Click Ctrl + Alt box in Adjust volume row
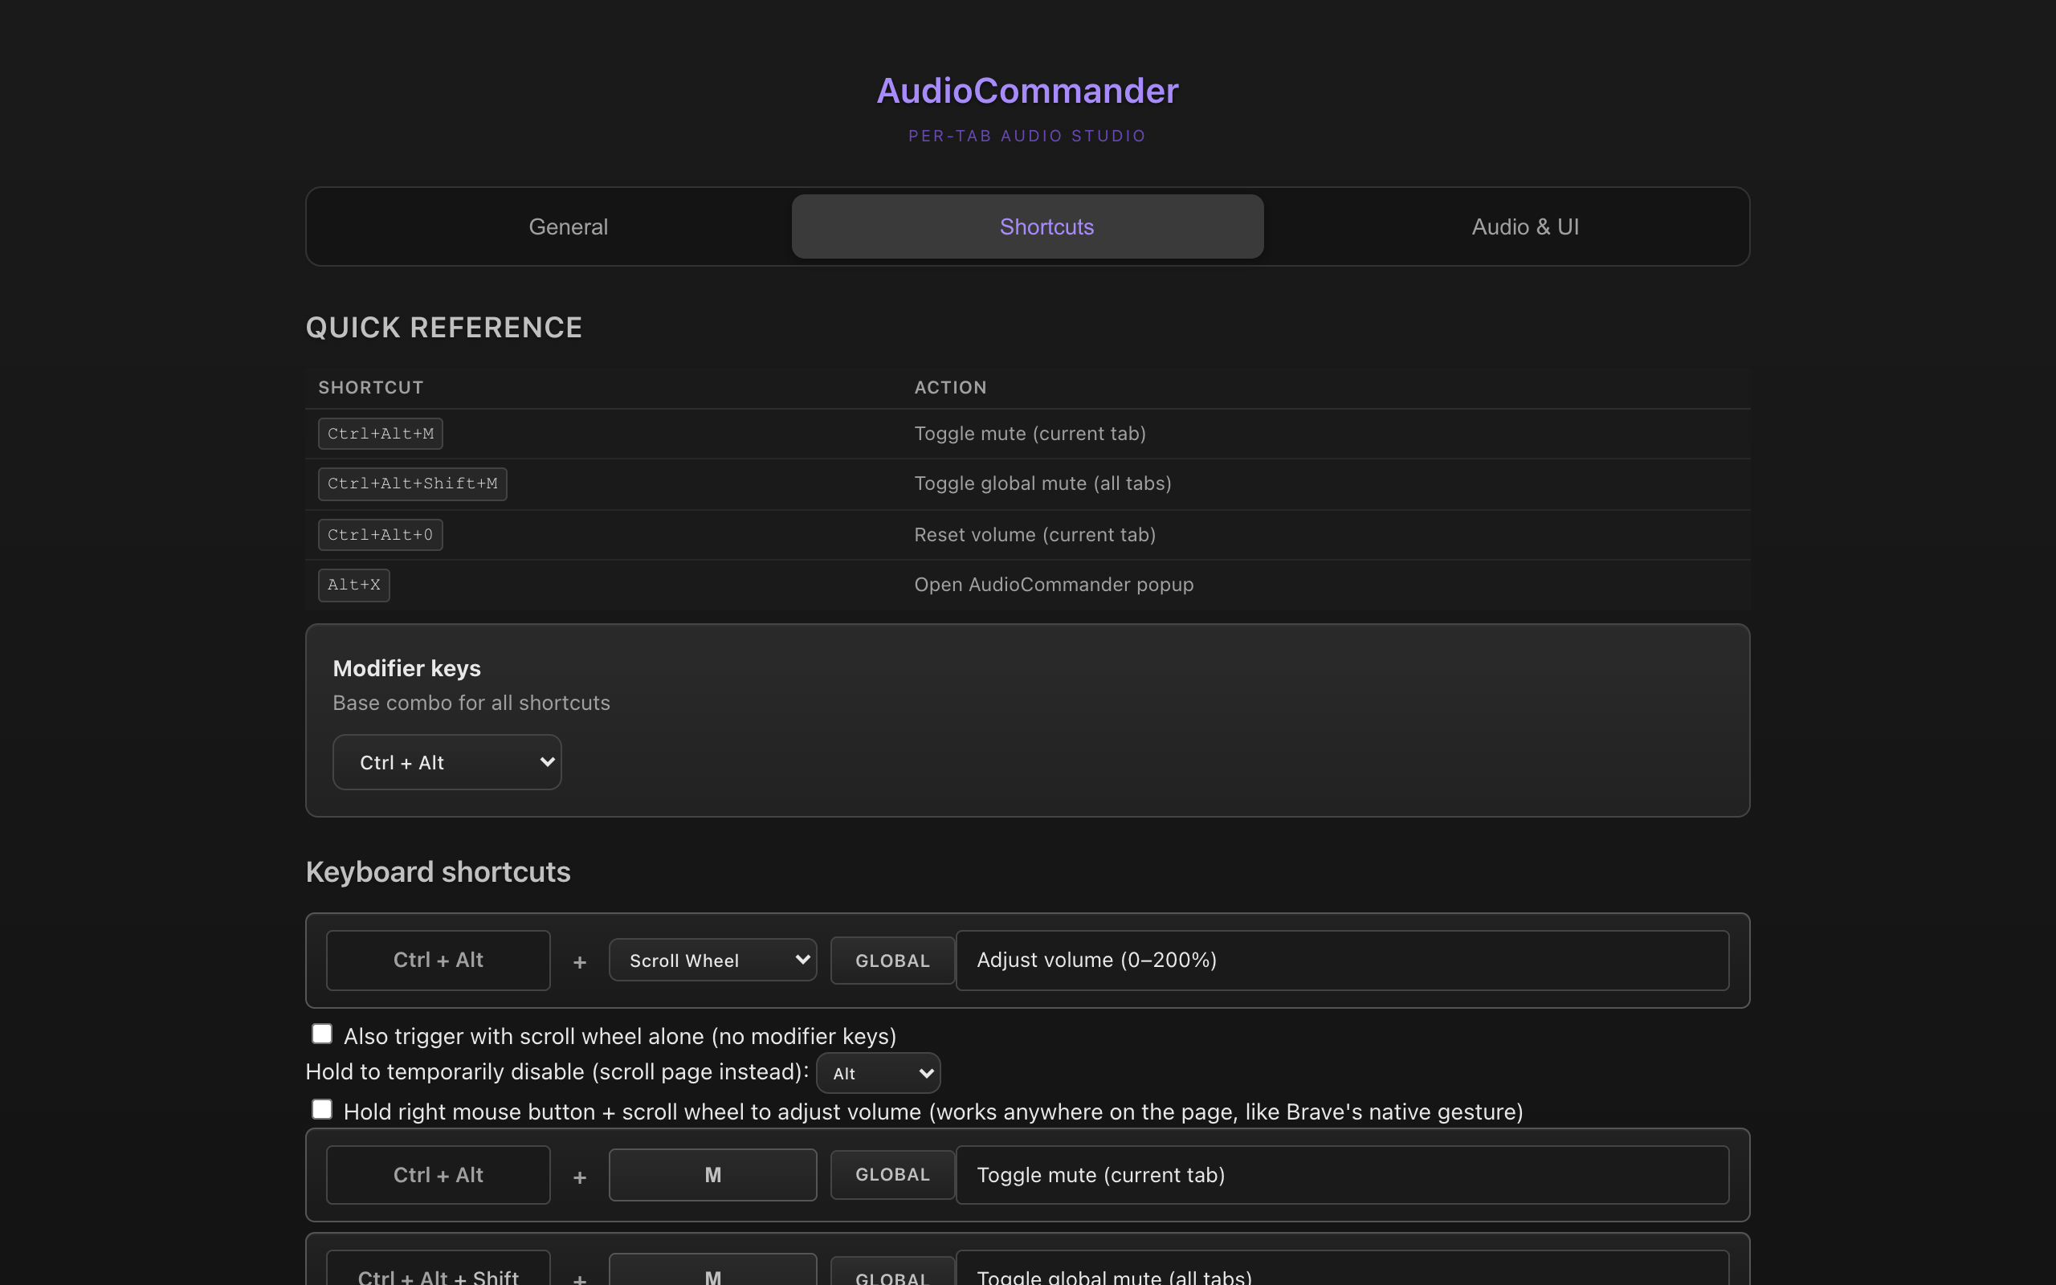 pos(438,961)
